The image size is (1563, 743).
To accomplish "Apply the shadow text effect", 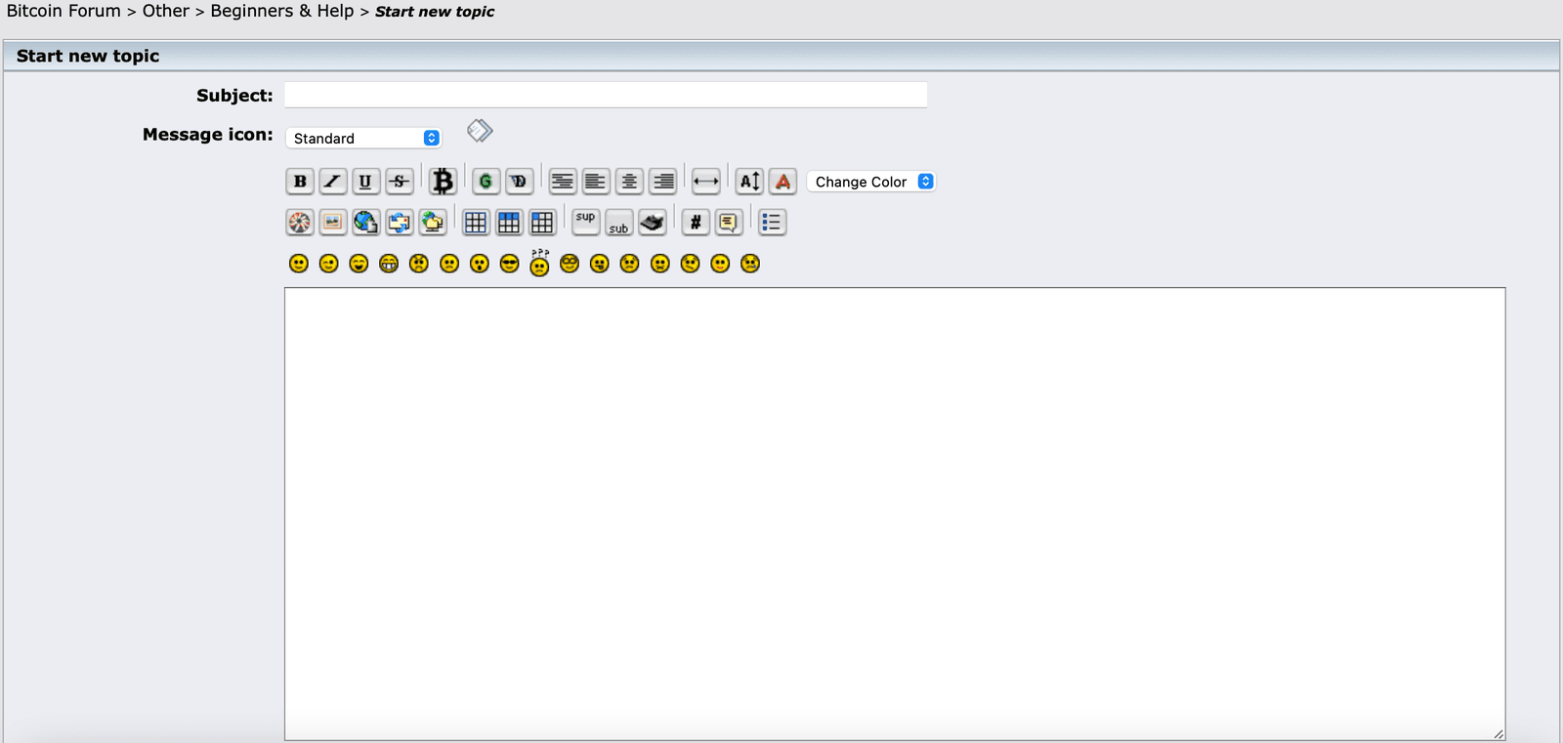I will (x=519, y=182).
